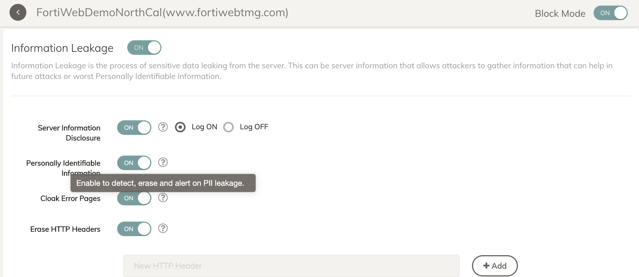Screen dimensions: 639x277
Task: Click the back arrow button
Action: (x=18, y=13)
